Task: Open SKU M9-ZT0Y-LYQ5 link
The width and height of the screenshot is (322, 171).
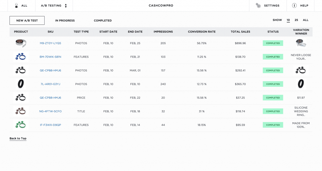Action: pos(50,43)
